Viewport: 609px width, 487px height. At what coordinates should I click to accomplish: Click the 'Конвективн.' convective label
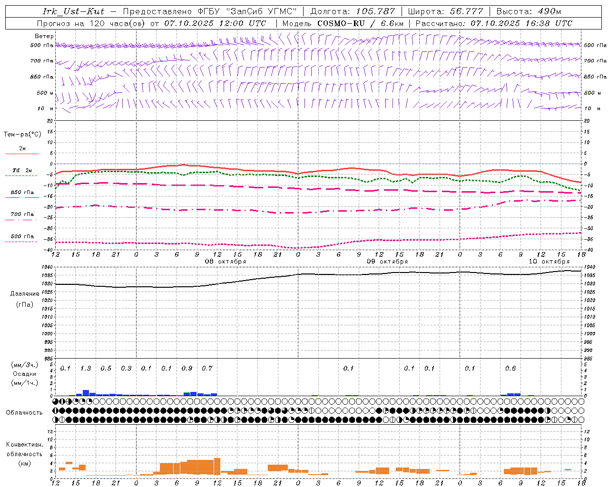(x=24, y=445)
